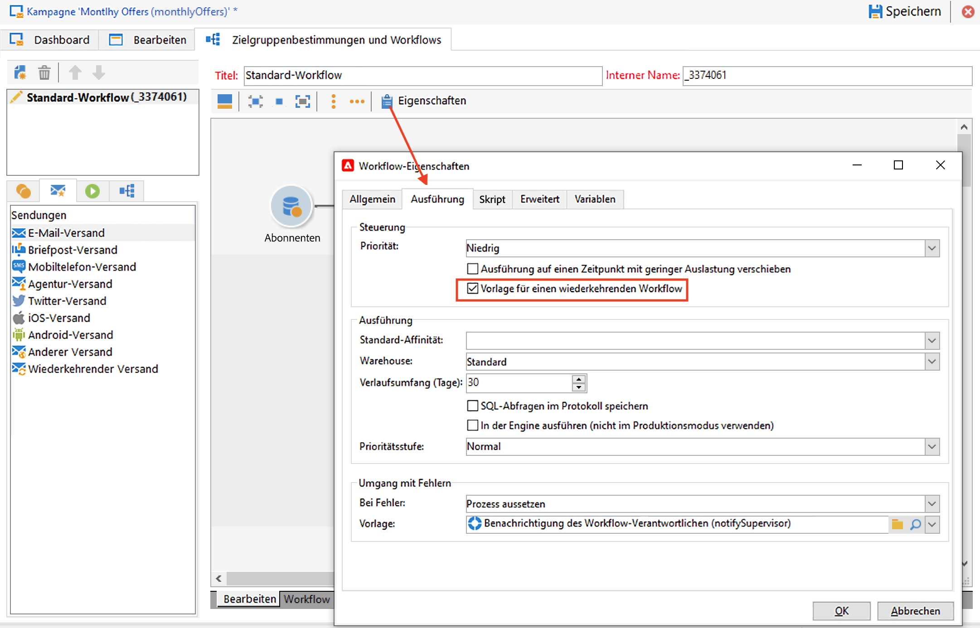Click the Abbrechen button

click(915, 611)
